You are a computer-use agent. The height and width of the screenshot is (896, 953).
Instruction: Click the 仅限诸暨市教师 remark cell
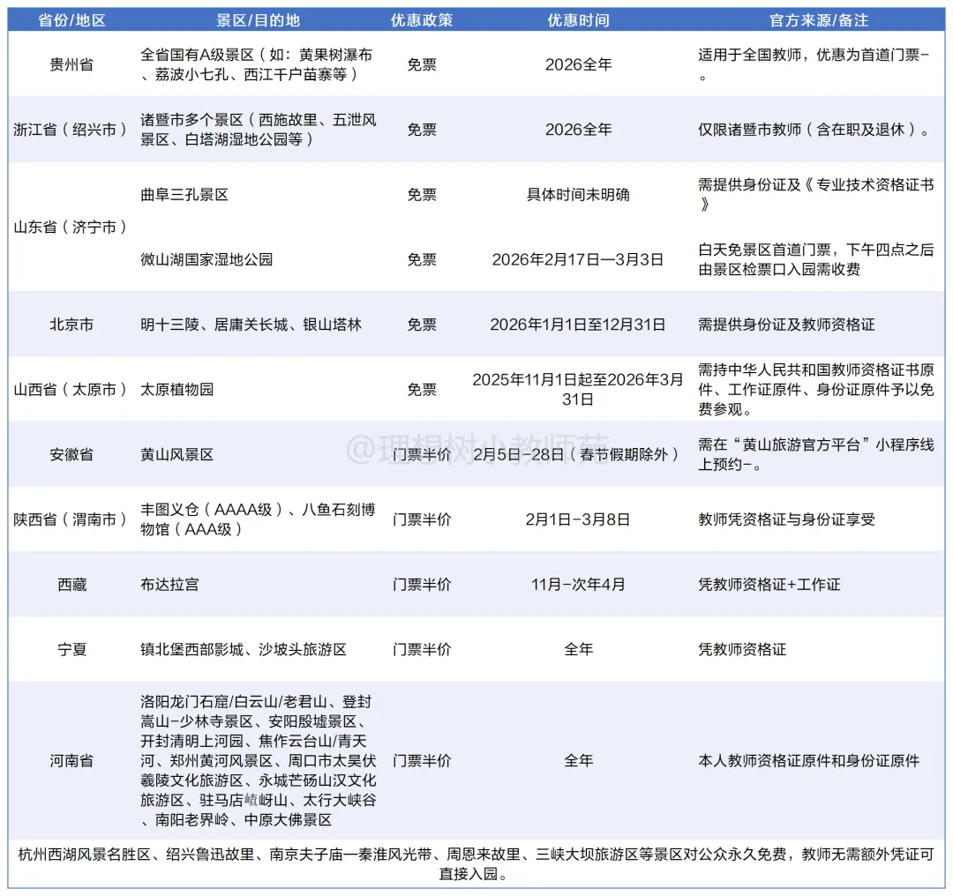coord(814,130)
